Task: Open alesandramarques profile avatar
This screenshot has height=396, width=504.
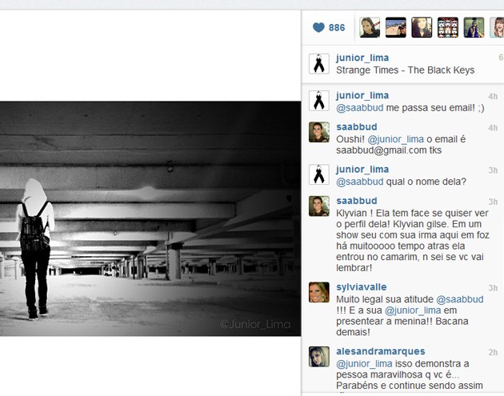Action: pyautogui.click(x=319, y=357)
